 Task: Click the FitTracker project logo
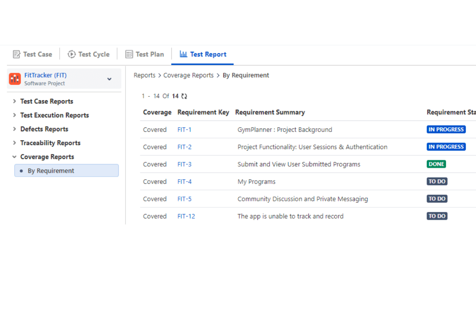click(15, 78)
